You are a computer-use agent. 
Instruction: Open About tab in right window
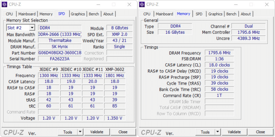pyautogui.click(x=246, y=14)
